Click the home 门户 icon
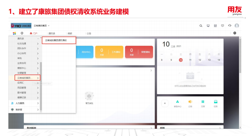Viewport: 252px width, 136px height. click(x=31, y=33)
